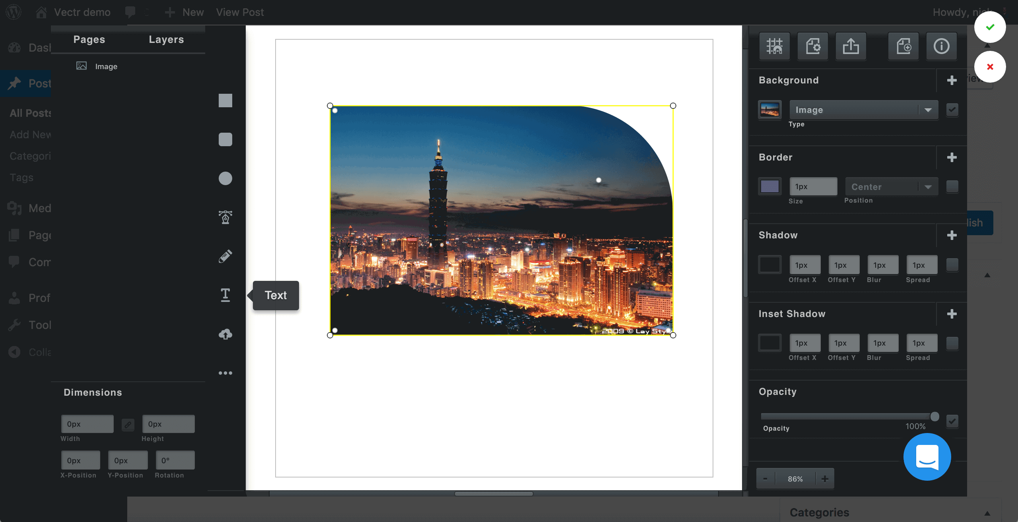The height and width of the screenshot is (522, 1018).
Task: Open the Border Position dropdown
Action: [x=892, y=187]
